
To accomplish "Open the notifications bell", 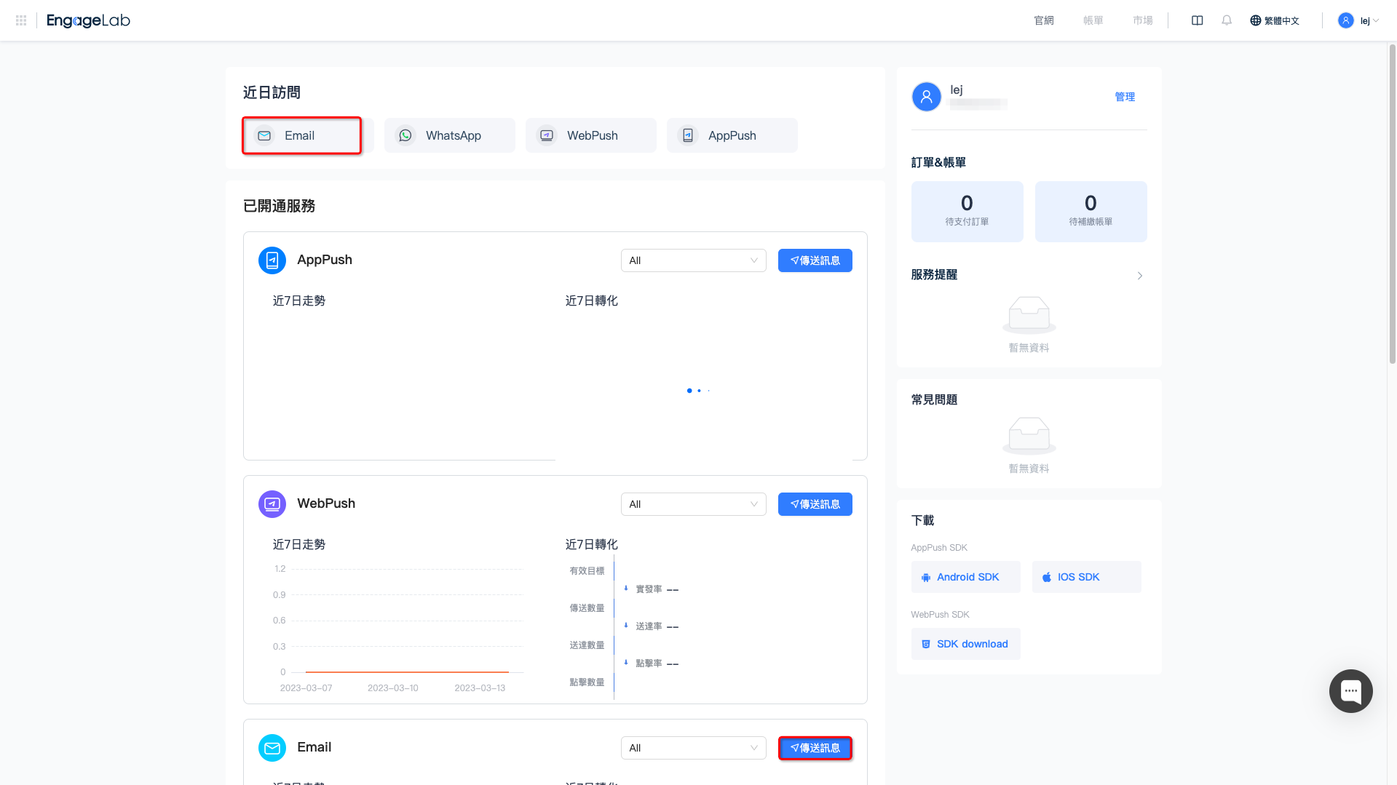I will [1227, 20].
